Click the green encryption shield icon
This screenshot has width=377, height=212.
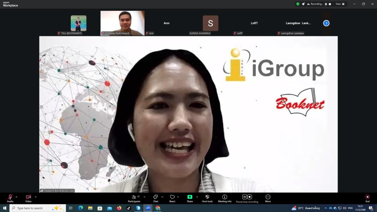(298, 4)
